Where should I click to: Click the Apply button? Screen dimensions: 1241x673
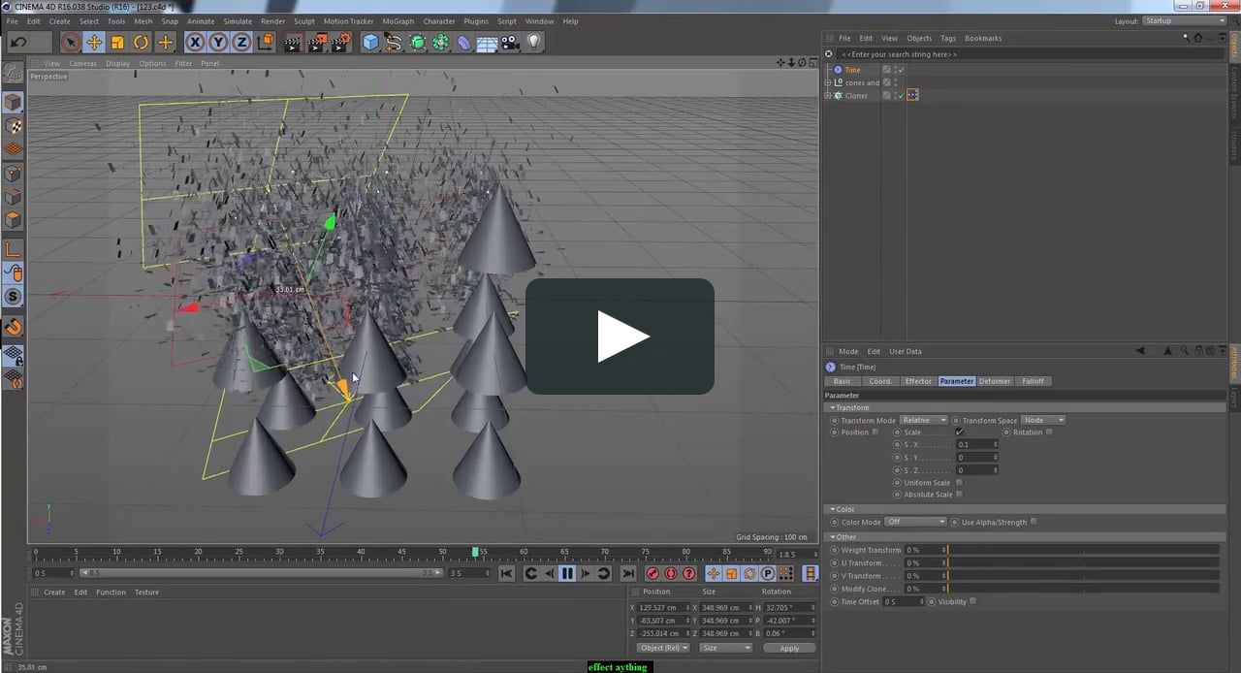(789, 648)
